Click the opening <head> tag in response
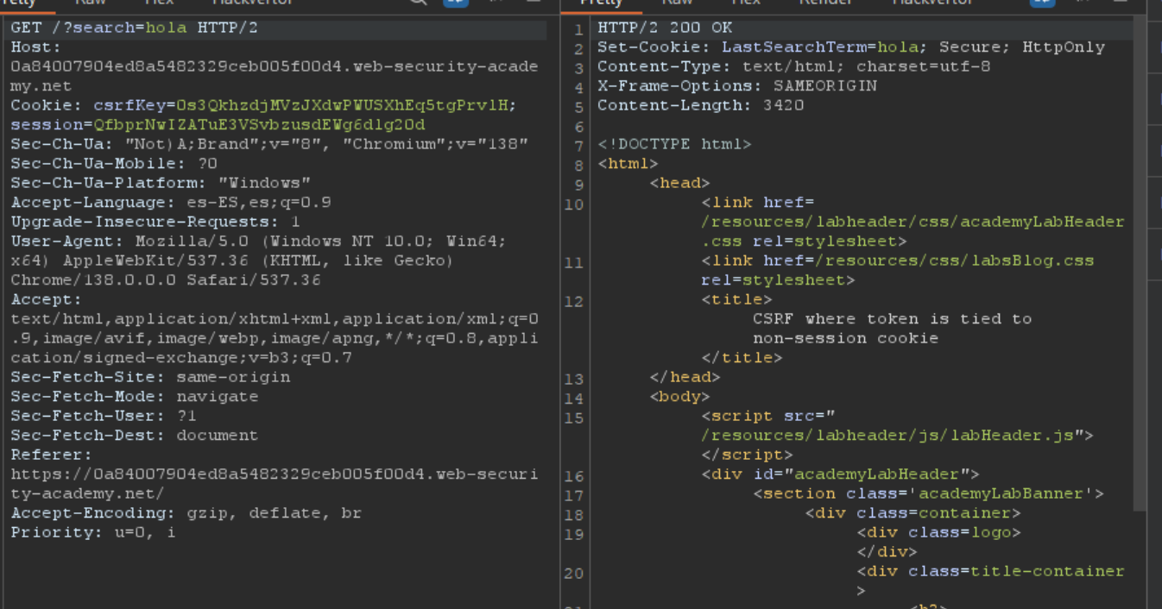Image resolution: width=1162 pixels, height=609 pixels. click(680, 183)
